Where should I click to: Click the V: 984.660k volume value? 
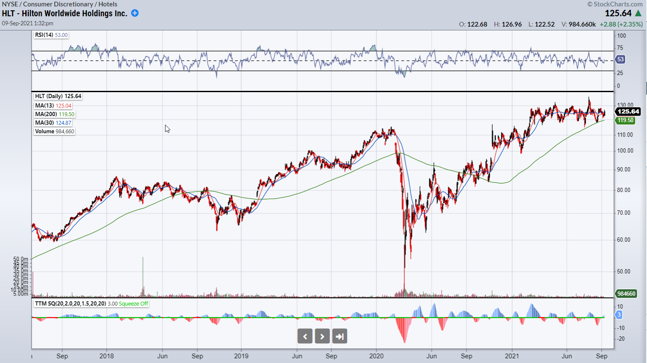click(x=578, y=24)
